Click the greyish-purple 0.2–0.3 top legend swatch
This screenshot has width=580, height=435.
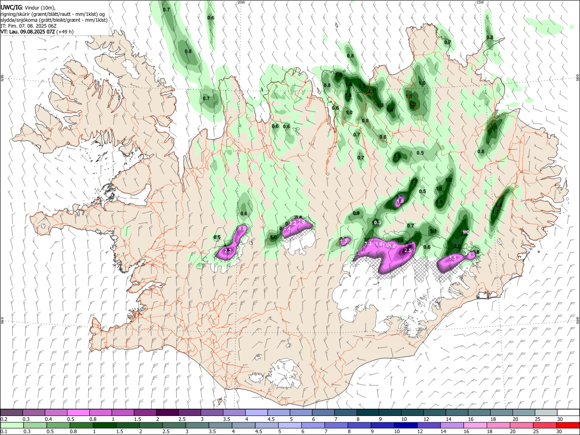(x=11, y=412)
